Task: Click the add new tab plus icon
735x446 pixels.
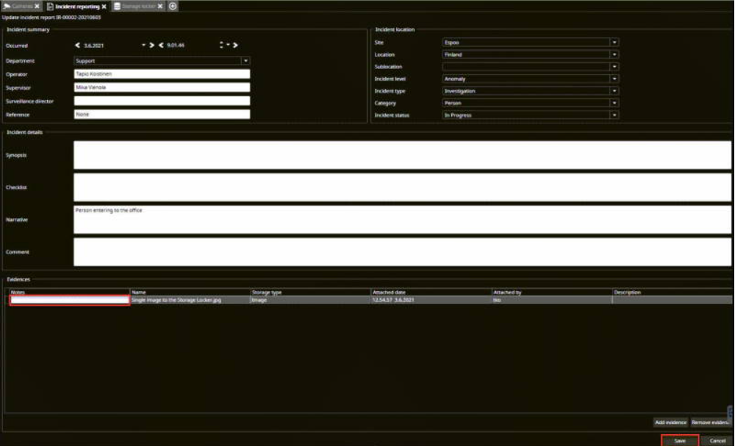Action: pyautogui.click(x=173, y=6)
